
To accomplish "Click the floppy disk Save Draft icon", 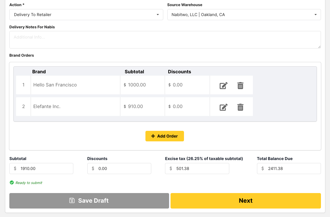I will click(72, 201).
